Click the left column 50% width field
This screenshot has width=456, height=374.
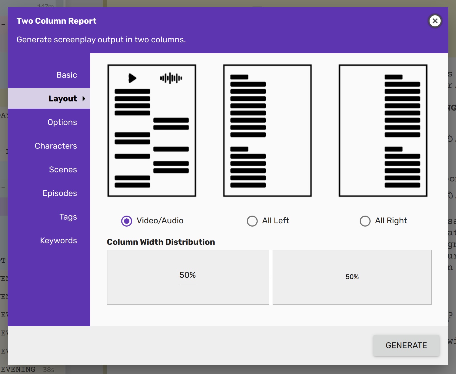click(188, 275)
